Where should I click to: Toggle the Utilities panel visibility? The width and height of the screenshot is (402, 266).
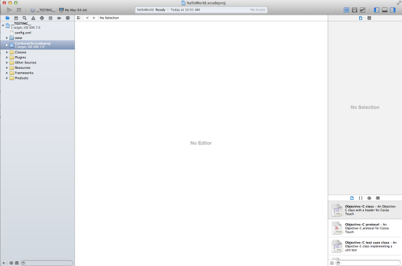click(393, 10)
